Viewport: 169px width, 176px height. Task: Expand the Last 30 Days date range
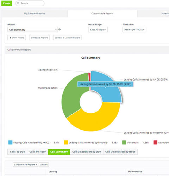point(98,30)
